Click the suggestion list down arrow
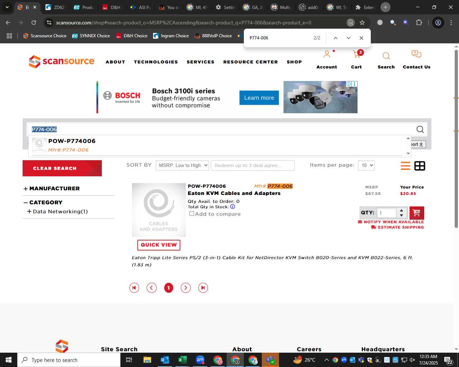459x367 pixels. tap(408, 153)
